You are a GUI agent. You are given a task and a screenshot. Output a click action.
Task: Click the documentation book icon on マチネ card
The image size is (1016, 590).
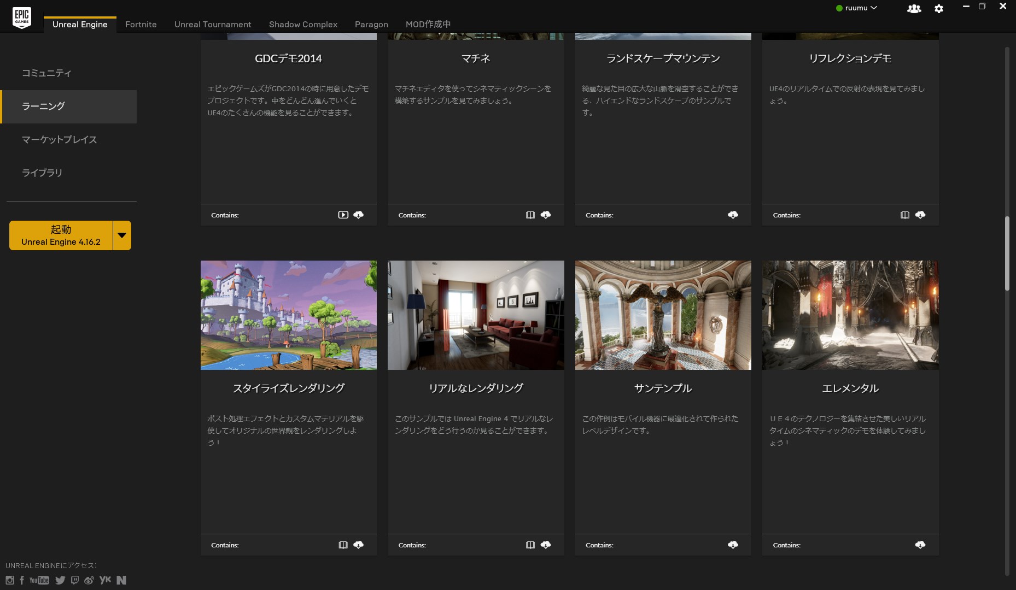click(530, 215)
